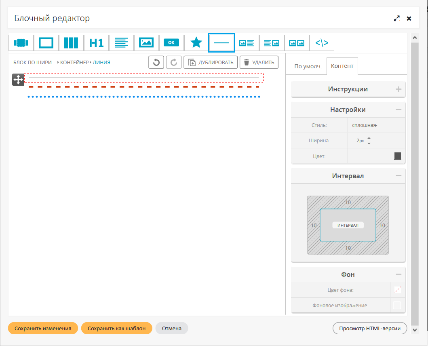Screen dimensions: 428x346
Task: Open the Стиль line style dropdown
Action: pos(365,125)
